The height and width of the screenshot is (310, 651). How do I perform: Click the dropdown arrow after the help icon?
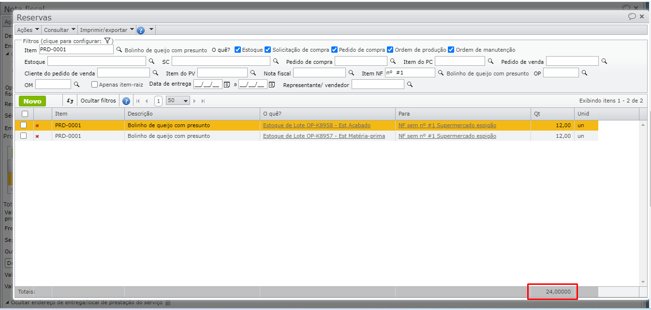pyautogui.click(x=151, y=30)
